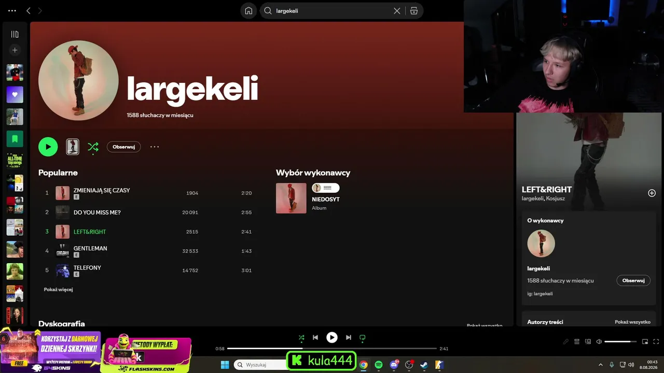The image size is (664, 373).
Task: Open the mini player
Action: coord(645,342)
